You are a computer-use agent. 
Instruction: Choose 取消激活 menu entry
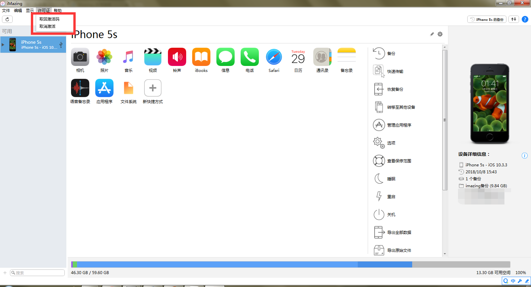click(47, 27)
